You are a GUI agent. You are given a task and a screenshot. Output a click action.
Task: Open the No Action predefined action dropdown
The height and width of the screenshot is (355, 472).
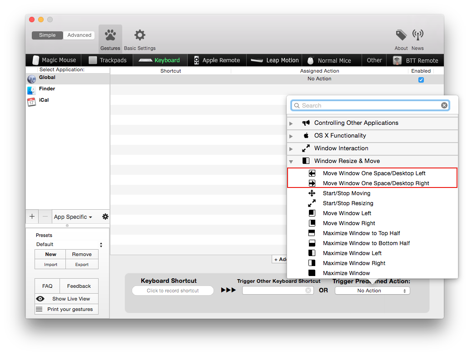[373, 291]
